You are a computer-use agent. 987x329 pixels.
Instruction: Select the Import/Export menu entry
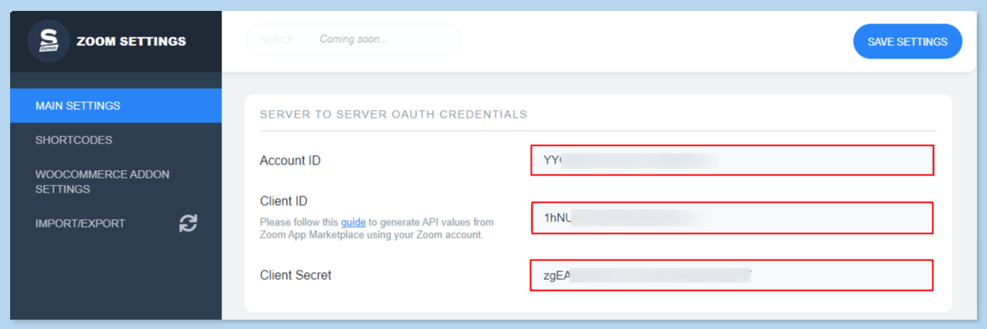80,224
